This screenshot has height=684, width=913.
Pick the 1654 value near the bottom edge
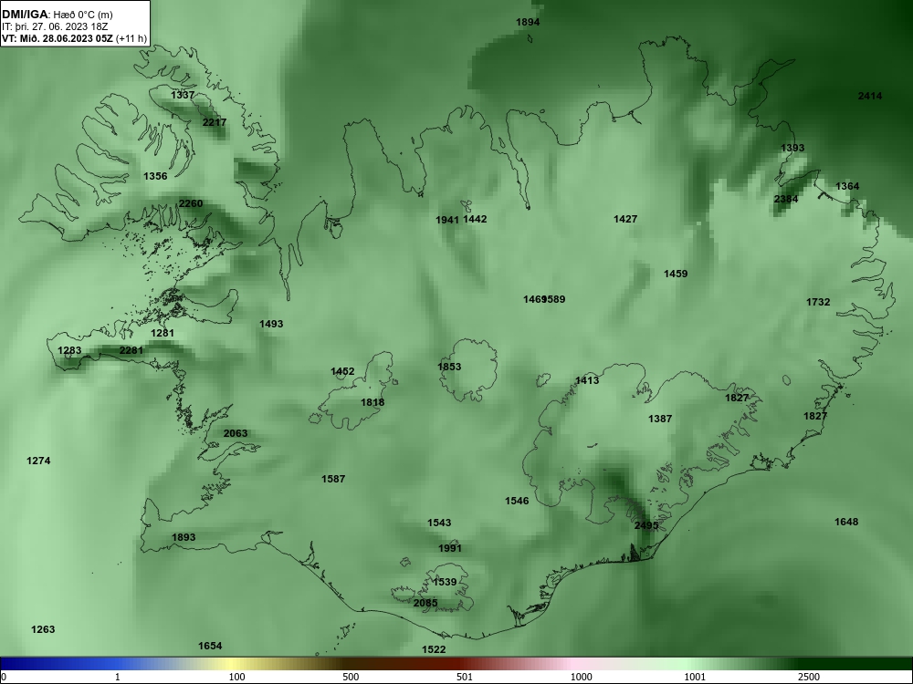pos(210,646)
